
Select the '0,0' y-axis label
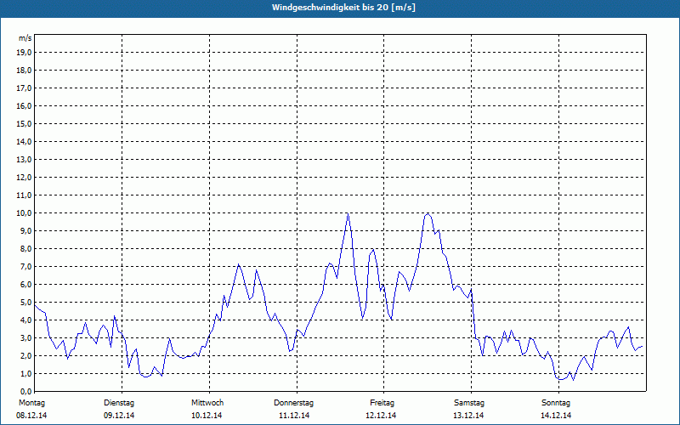[x=25, y=391]
